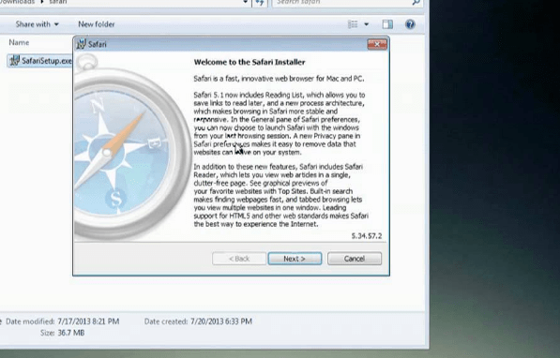Click the Date modified value 7/17/2013 8:21 PM
The width and height of the screenshot is (560, 358).
[88, 321]
